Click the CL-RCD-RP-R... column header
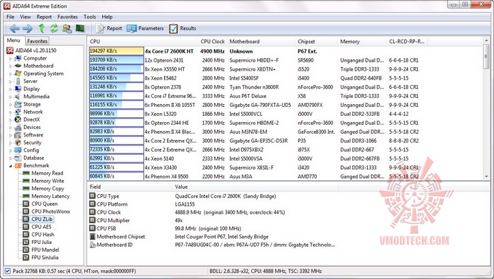 [x=407, y=42]
